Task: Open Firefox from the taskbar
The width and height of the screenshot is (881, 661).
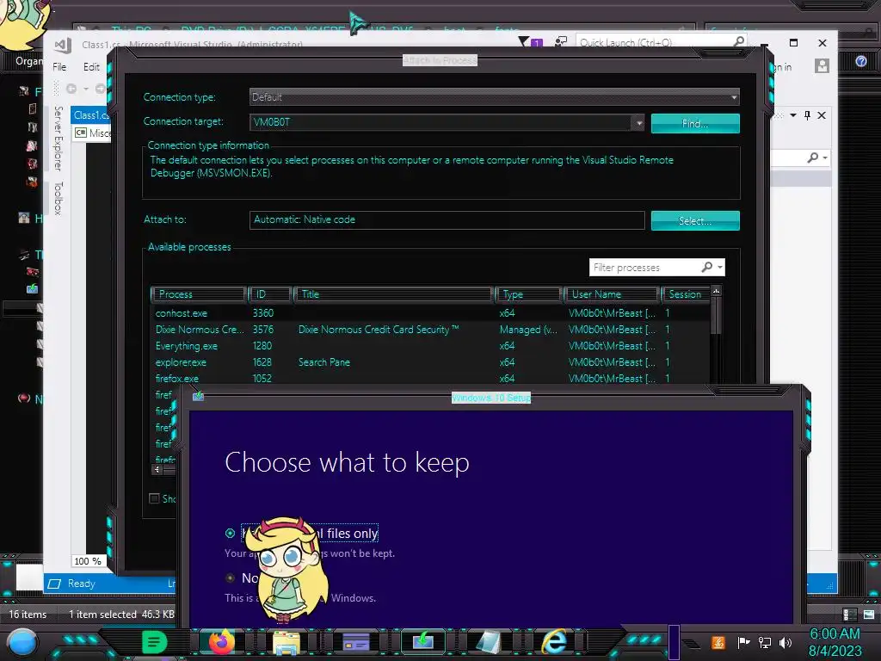Action: click(221, 641)
